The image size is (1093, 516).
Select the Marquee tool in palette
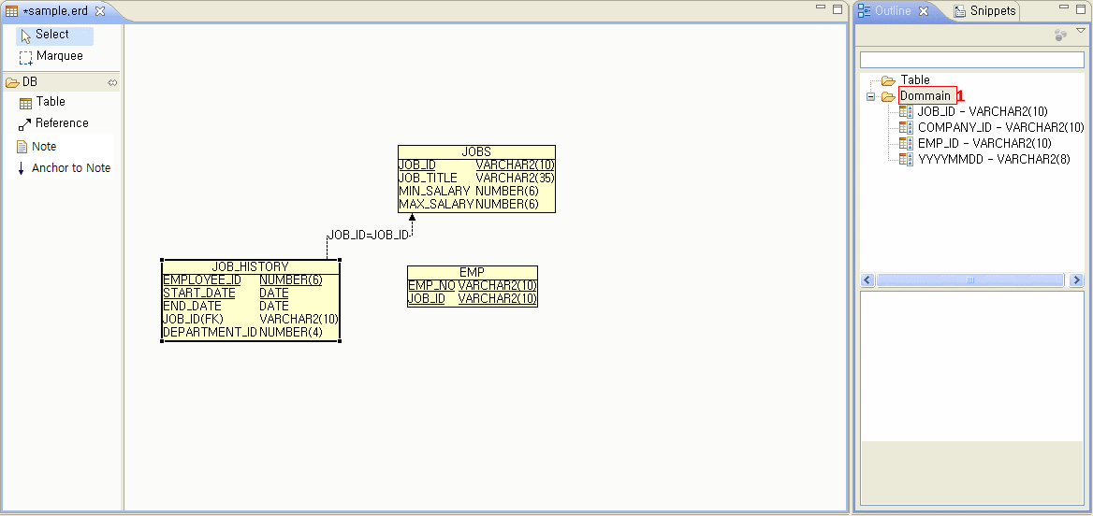click(x=58, y=56)
